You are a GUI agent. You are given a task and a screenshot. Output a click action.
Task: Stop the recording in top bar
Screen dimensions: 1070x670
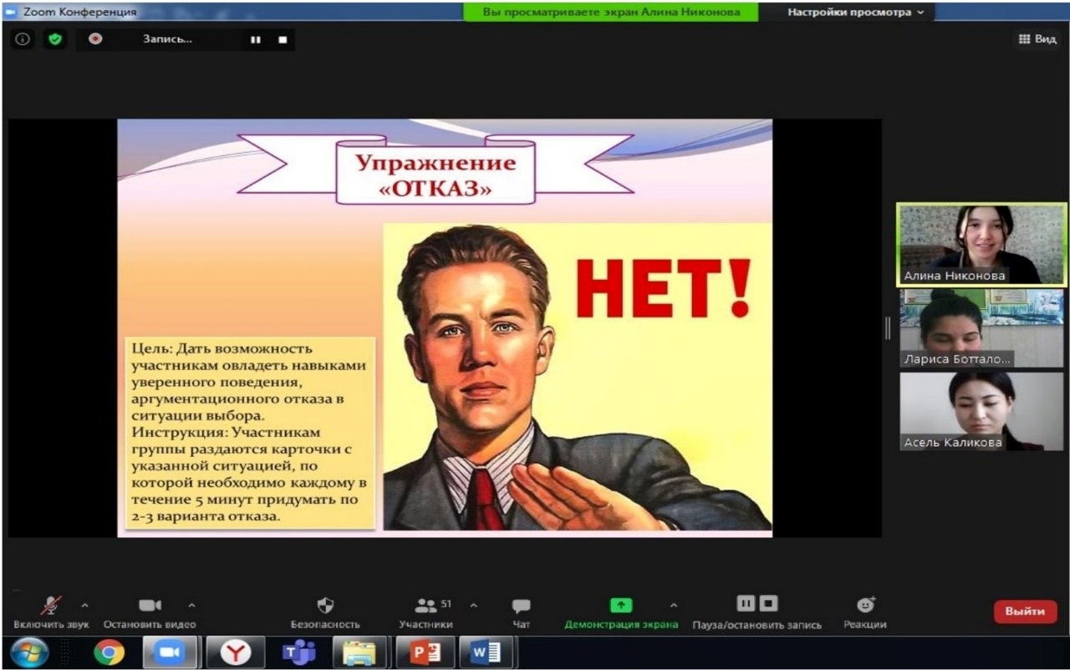point(283,39)
